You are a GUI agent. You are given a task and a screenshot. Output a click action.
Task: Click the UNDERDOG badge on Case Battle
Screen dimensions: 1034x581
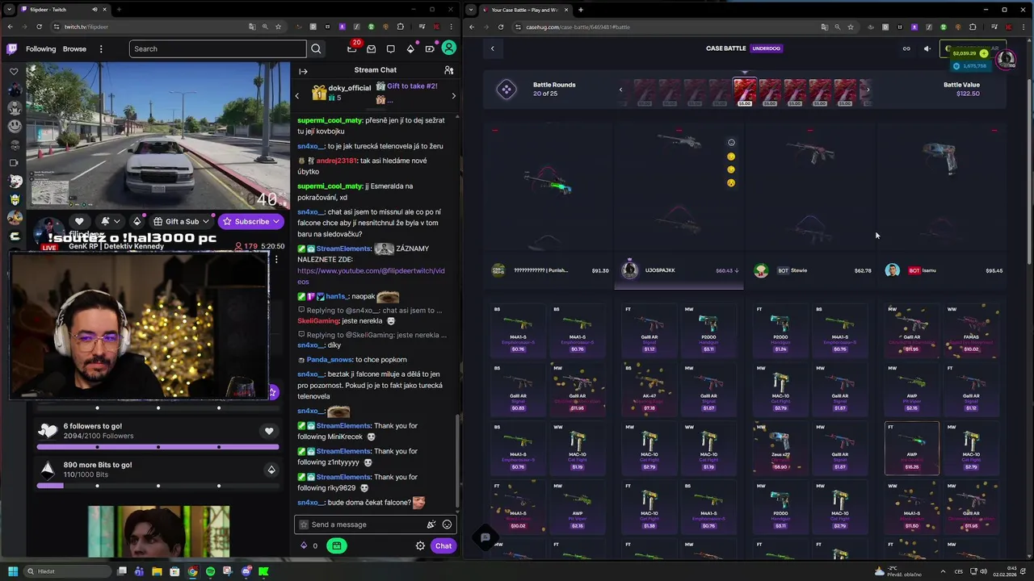point(767,48)
